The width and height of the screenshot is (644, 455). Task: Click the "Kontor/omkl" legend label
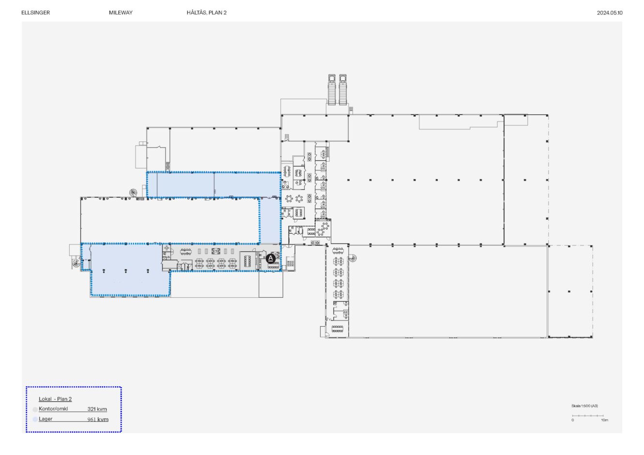coord(53,409)
